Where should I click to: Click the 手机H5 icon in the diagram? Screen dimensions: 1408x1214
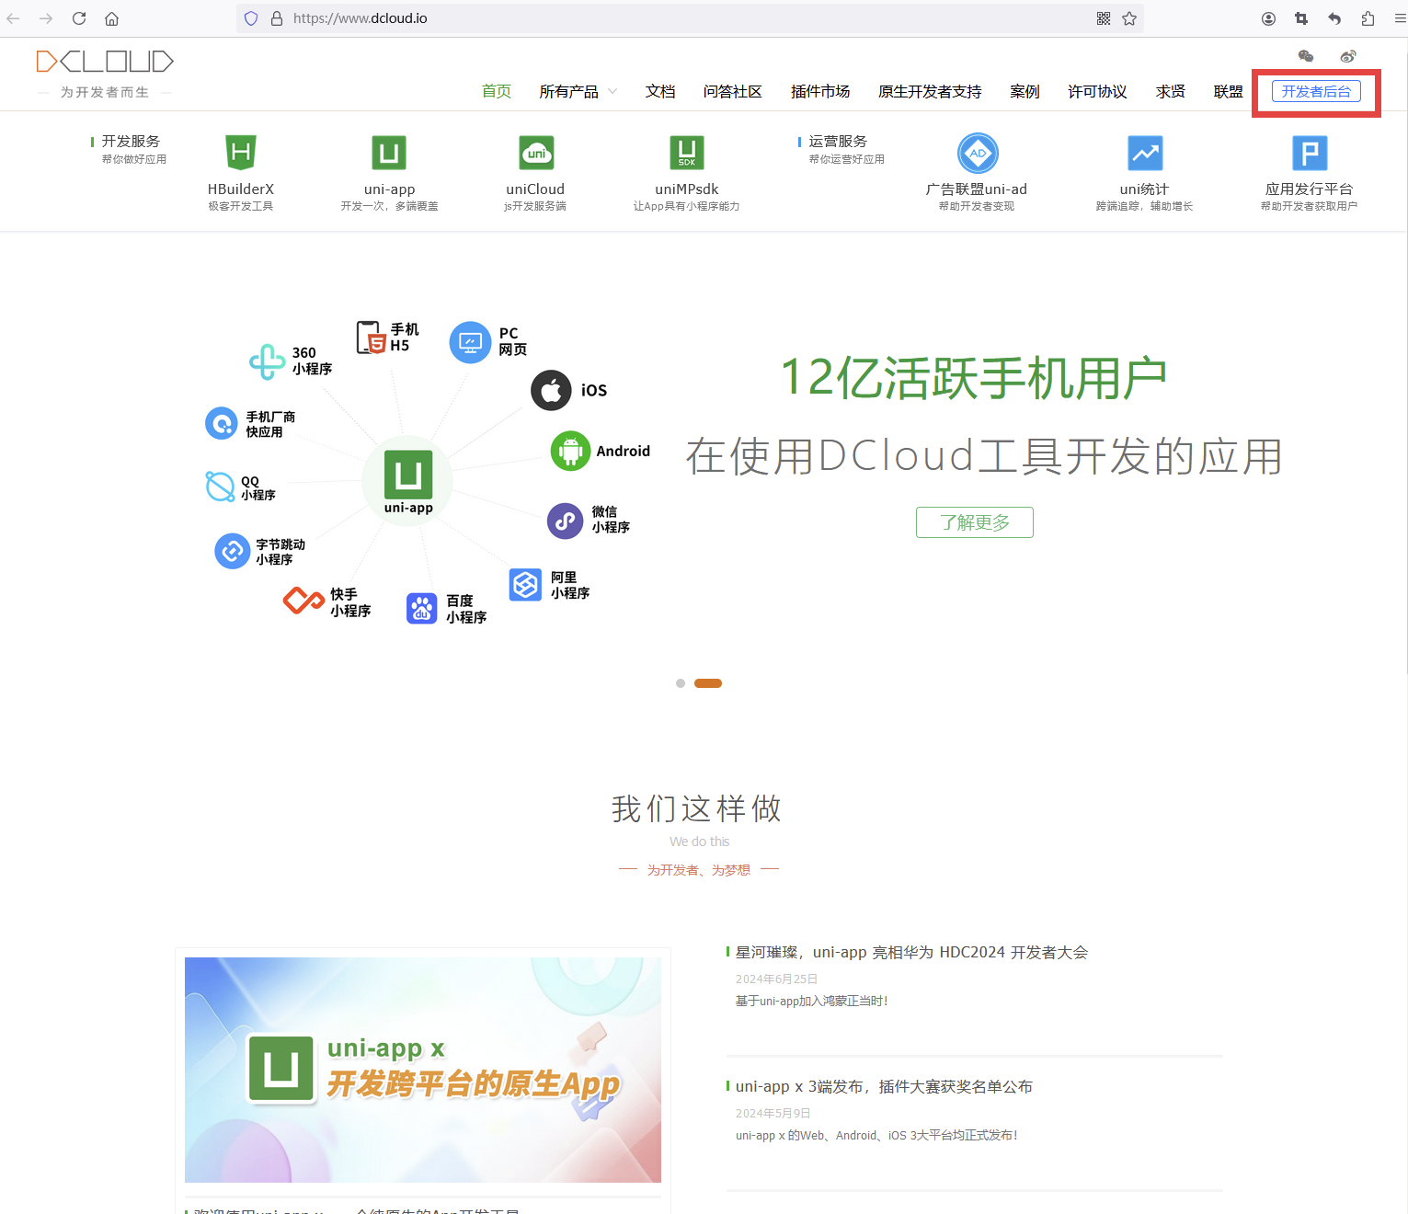click(x=371, y=338)
